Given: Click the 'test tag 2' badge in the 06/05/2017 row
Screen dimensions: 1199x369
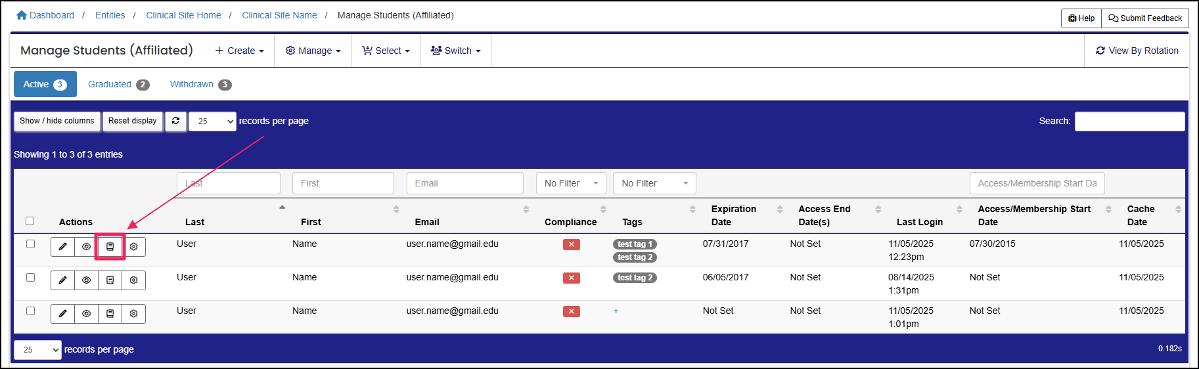Looking at the screenshot, I should pyautogui.click(x=635, y=278).
